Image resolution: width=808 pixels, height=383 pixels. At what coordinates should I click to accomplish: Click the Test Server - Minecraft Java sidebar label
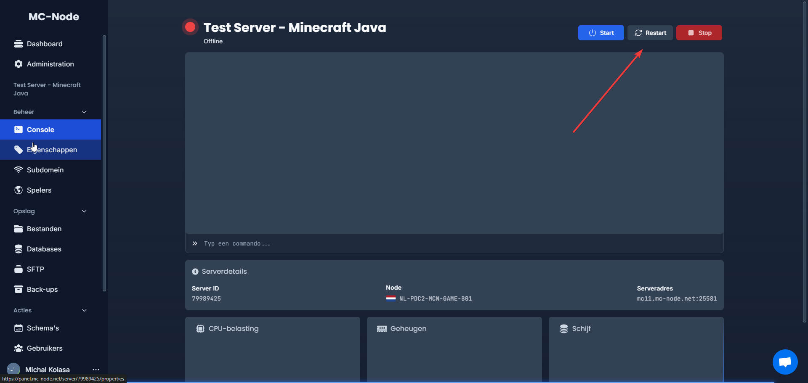[x=47, y=89]
